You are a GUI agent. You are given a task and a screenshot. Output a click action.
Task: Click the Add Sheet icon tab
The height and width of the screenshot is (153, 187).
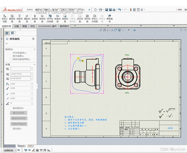tap(30, 146)
